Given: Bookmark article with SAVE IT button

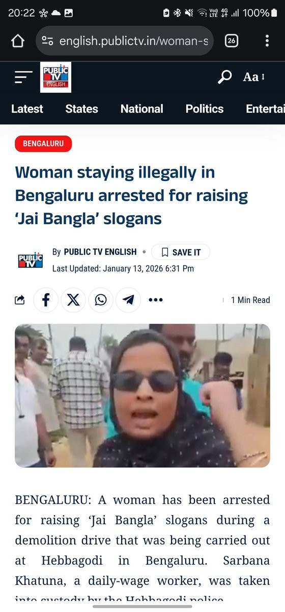Looking at the screenshot, I should [x=181, y=252].
